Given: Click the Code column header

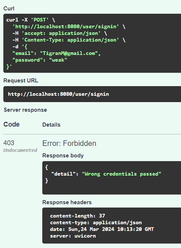Looking at the screenshot, I should pos(11,124).
